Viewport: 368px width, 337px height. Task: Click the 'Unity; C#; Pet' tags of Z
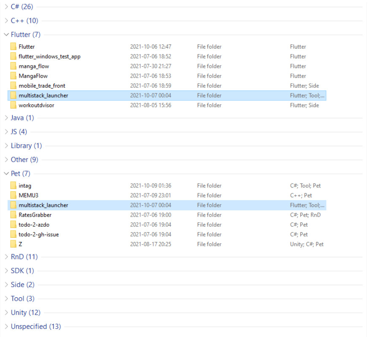(307, 245)
